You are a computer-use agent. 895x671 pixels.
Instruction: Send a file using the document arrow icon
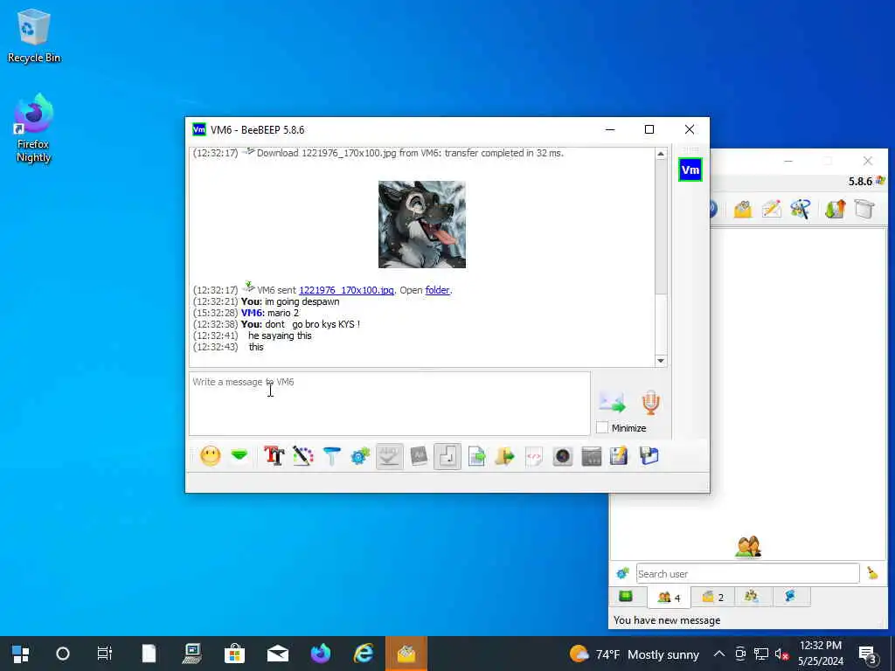click(x=476, y=456)
